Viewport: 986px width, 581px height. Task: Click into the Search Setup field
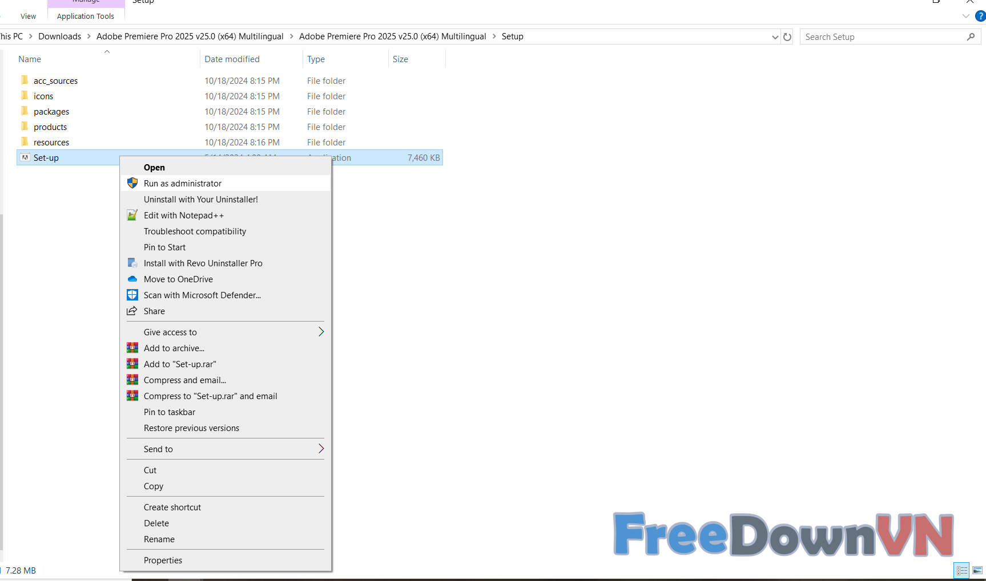tap(882, 37)
